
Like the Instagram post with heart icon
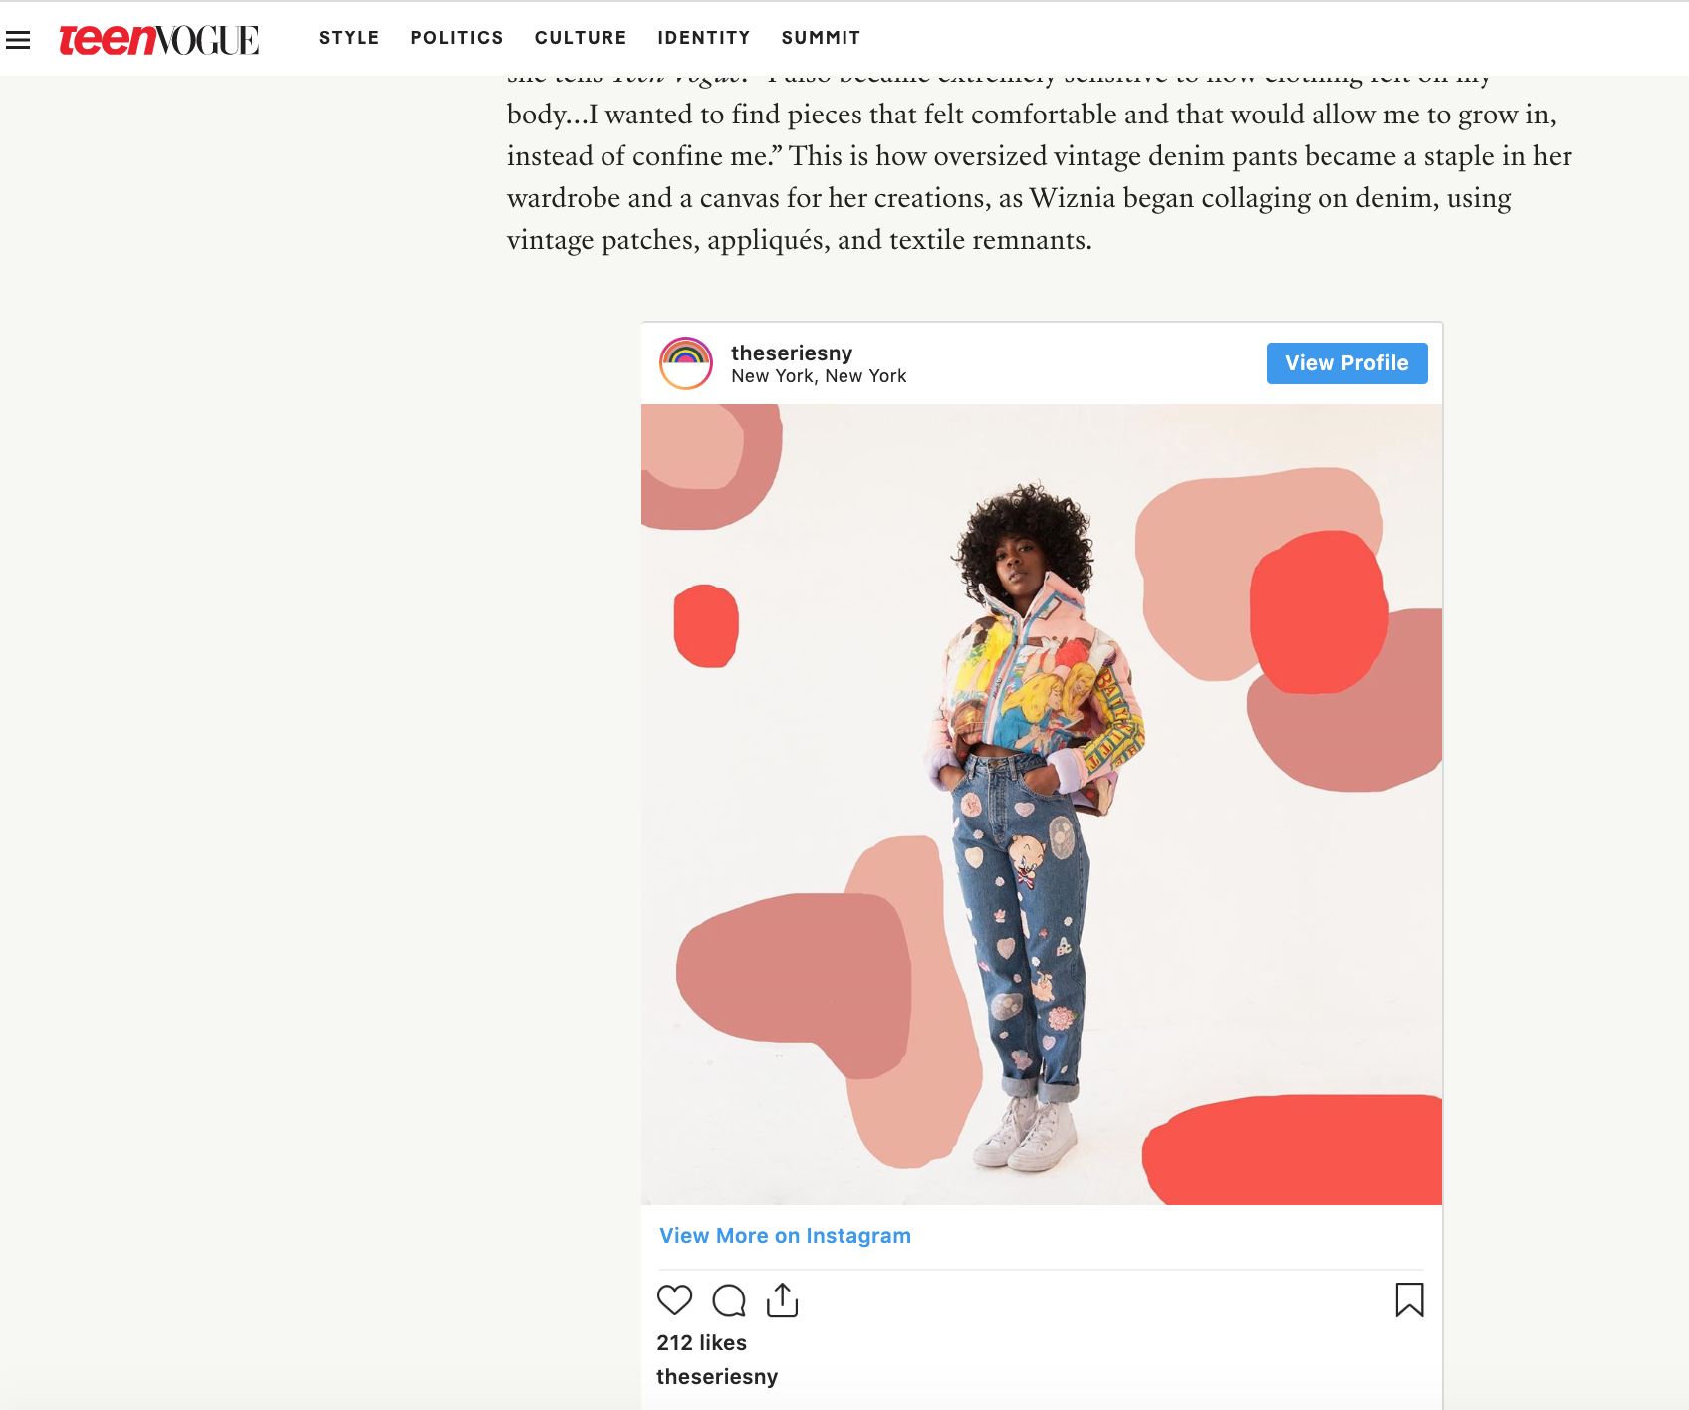674,1300
